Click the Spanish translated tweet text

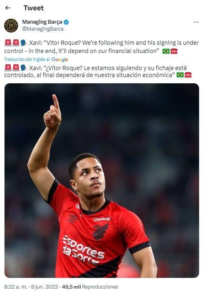click(x=98, y=71)
